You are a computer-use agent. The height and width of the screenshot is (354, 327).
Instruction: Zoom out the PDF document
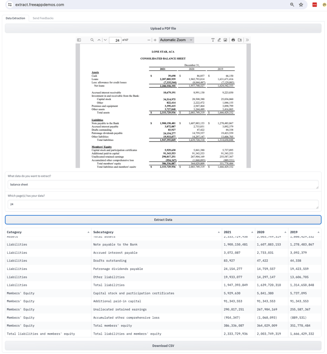[x=149, y=40]
